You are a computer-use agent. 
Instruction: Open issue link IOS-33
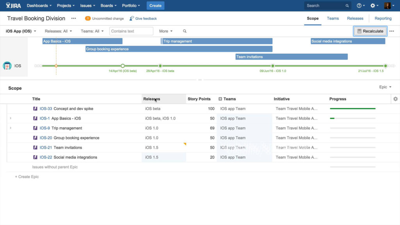(x=46, y=109)
